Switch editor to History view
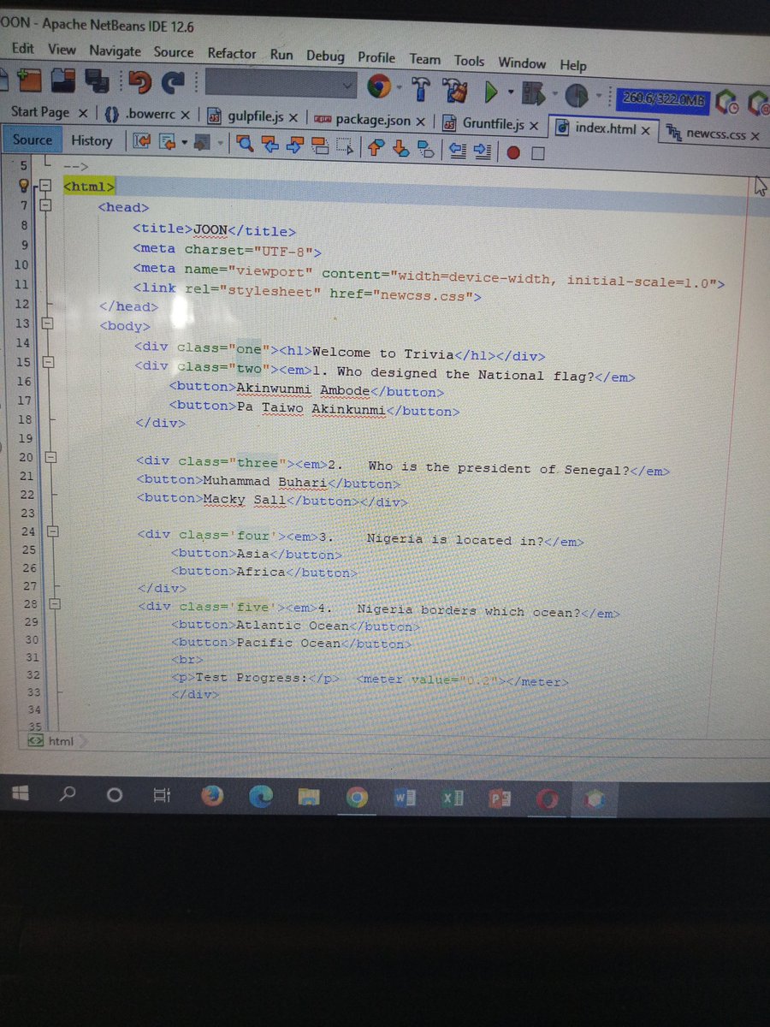Image resolution: width=770 pixels, height=1027 pixels. 92,141
